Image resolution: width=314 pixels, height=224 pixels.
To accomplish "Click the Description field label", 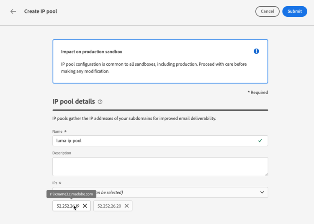I will (62, 153).
